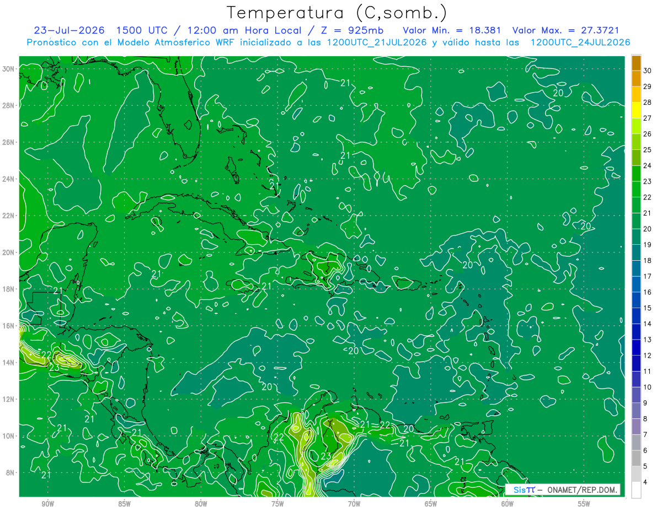Click the '90W' longitude label
This screenshot has height=511, width=662.
click(x=47, y=504)
